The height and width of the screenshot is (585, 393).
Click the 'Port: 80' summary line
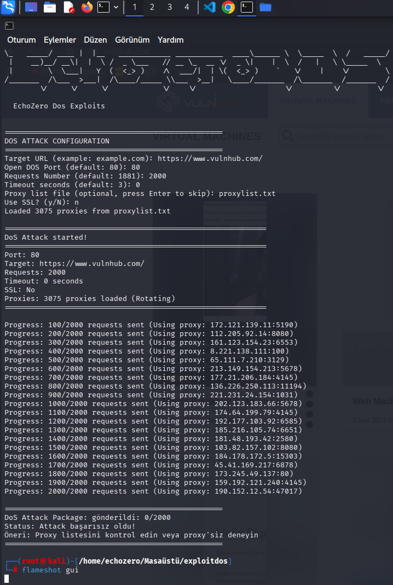[x=22, y=255]
